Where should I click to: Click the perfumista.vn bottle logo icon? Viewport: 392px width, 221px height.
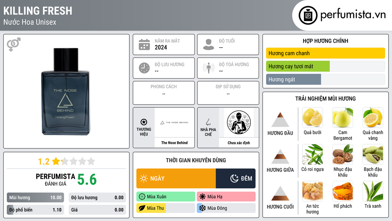coord(308,15)
